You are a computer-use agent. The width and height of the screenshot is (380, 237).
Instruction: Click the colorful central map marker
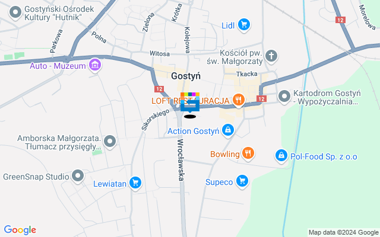(x=190, y=103)
